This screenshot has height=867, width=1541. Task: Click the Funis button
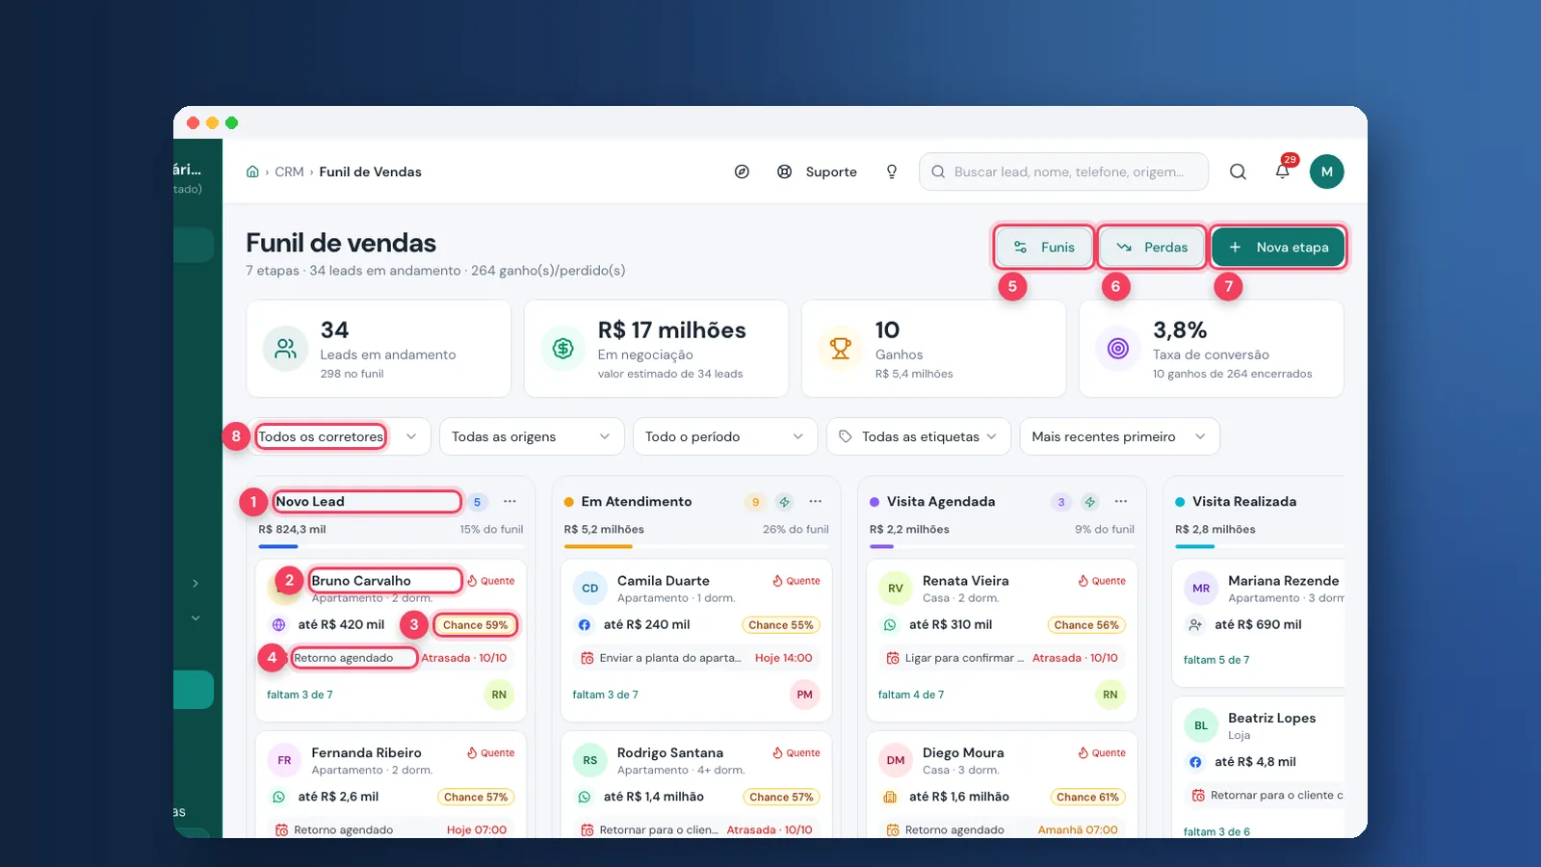1044,248
